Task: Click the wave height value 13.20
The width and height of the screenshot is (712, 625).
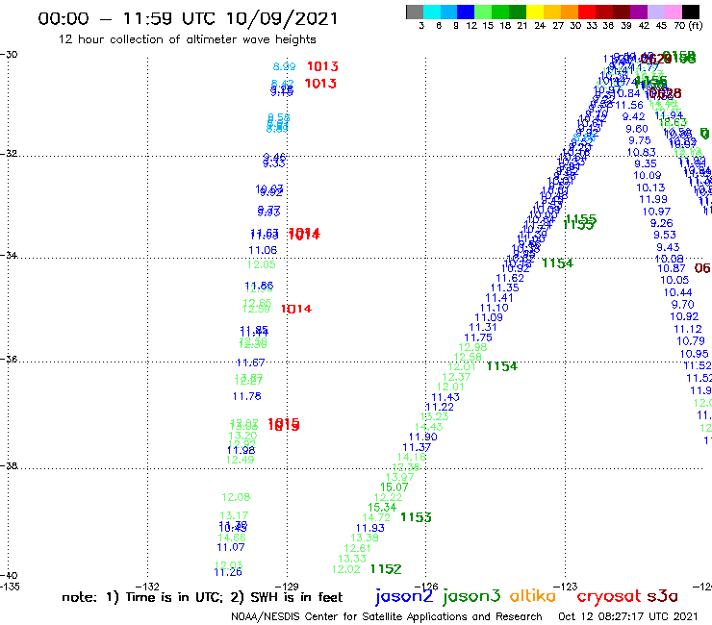Action: 242,436
